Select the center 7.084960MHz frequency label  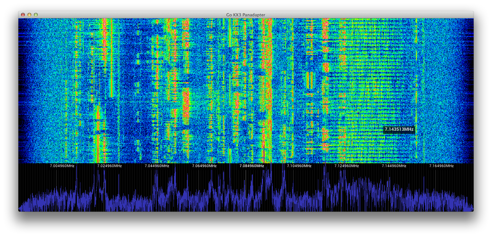tap(252, 166)
